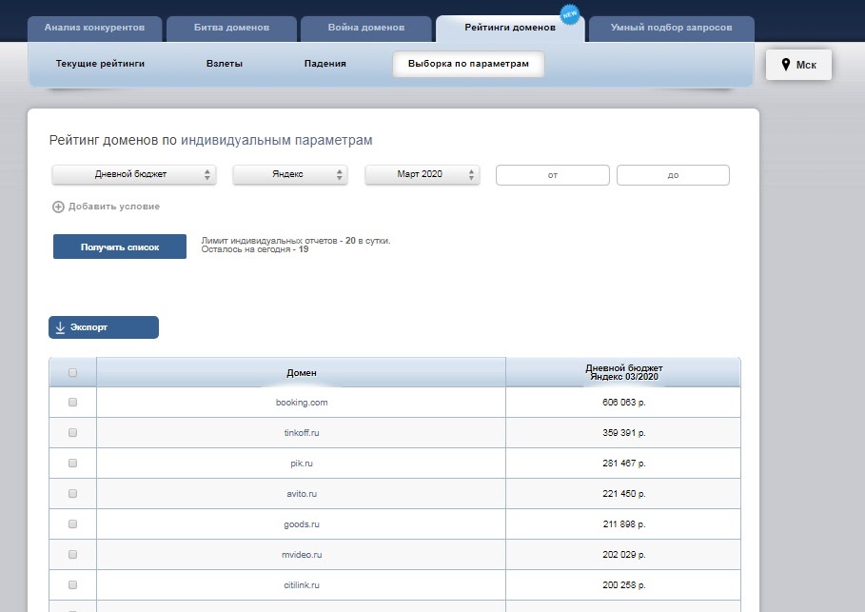Screen dimensions: 865x612
Task: Open the Дневной бюджет parameter dropdown
Action: coord(133,174)
